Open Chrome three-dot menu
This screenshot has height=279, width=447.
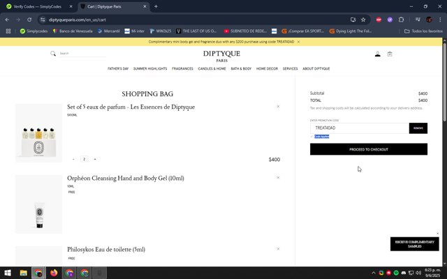pyautogui.click(x=440, y=20)
